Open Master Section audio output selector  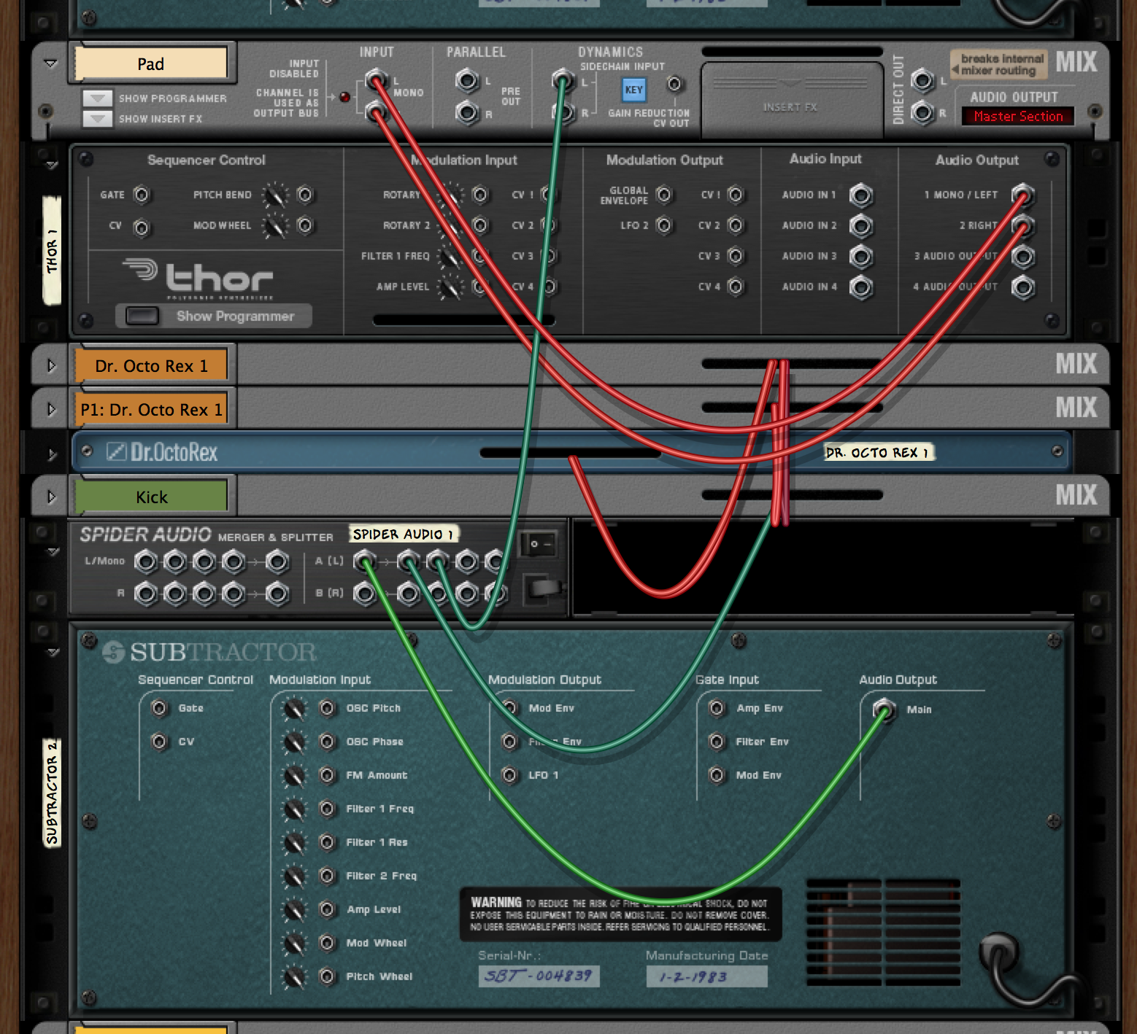1017,116
